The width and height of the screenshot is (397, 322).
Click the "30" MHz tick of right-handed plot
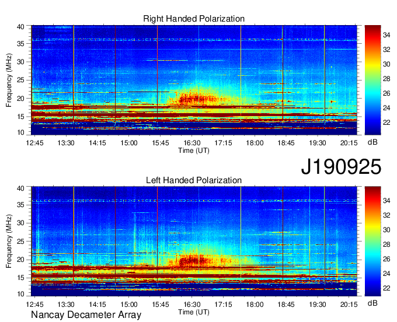click(x=21, y=62)
